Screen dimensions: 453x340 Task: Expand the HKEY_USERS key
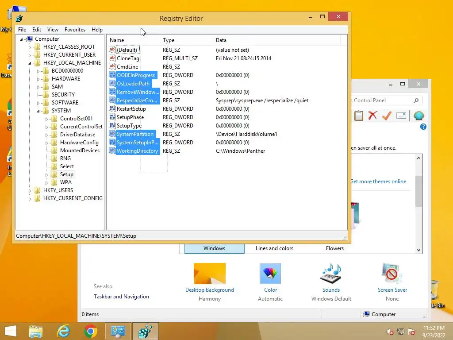(x=30, y=190)
